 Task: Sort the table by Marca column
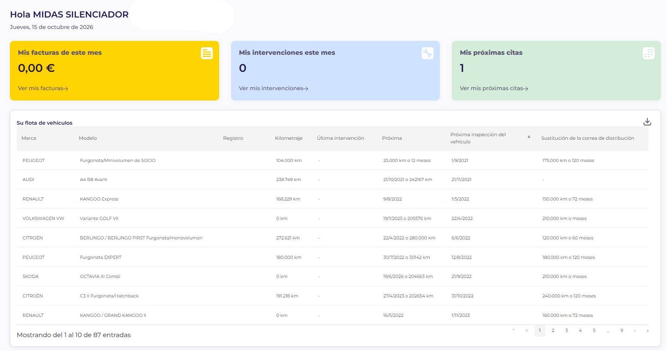coord(29,138)
